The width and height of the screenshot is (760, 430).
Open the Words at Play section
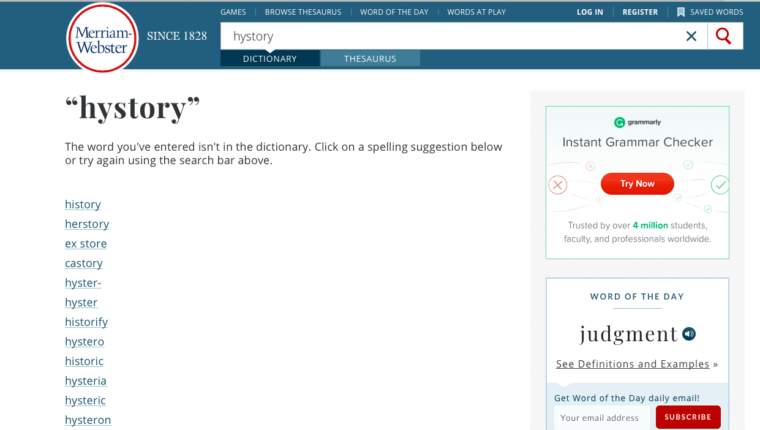(x=476, y=12)
